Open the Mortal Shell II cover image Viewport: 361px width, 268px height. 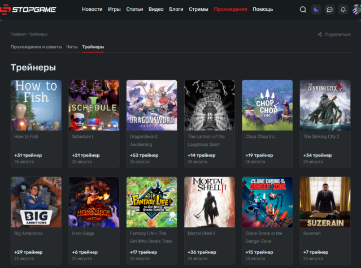tap(210, 202)
